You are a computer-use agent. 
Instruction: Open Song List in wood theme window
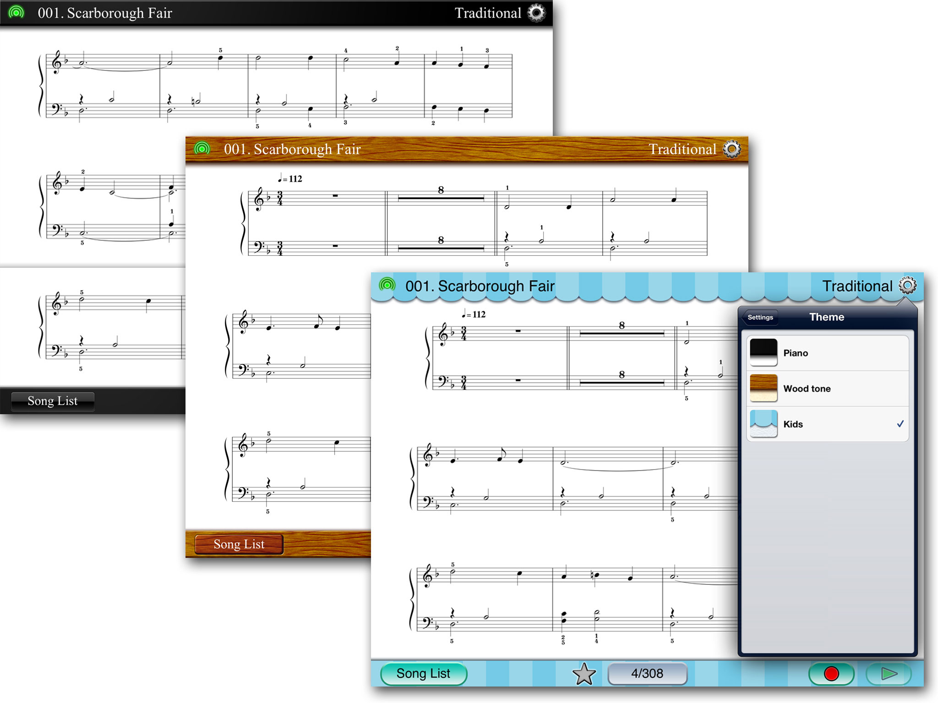[x=239, y=544]
